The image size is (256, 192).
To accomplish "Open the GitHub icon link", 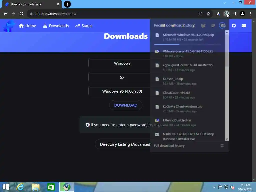I will click(234, 26).
